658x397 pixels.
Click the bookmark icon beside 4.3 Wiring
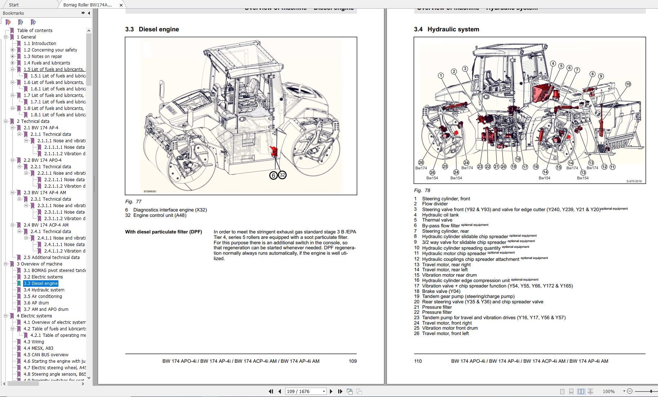click(x=19, y=342)
